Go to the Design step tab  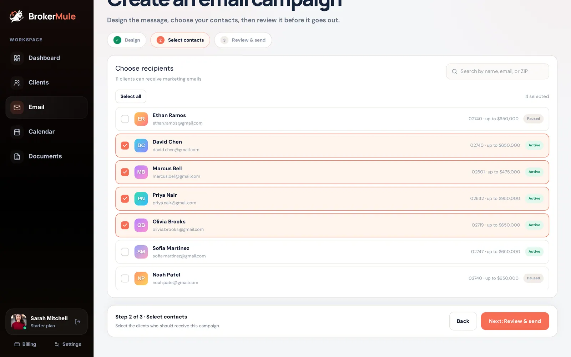click(x=127, y=40)
